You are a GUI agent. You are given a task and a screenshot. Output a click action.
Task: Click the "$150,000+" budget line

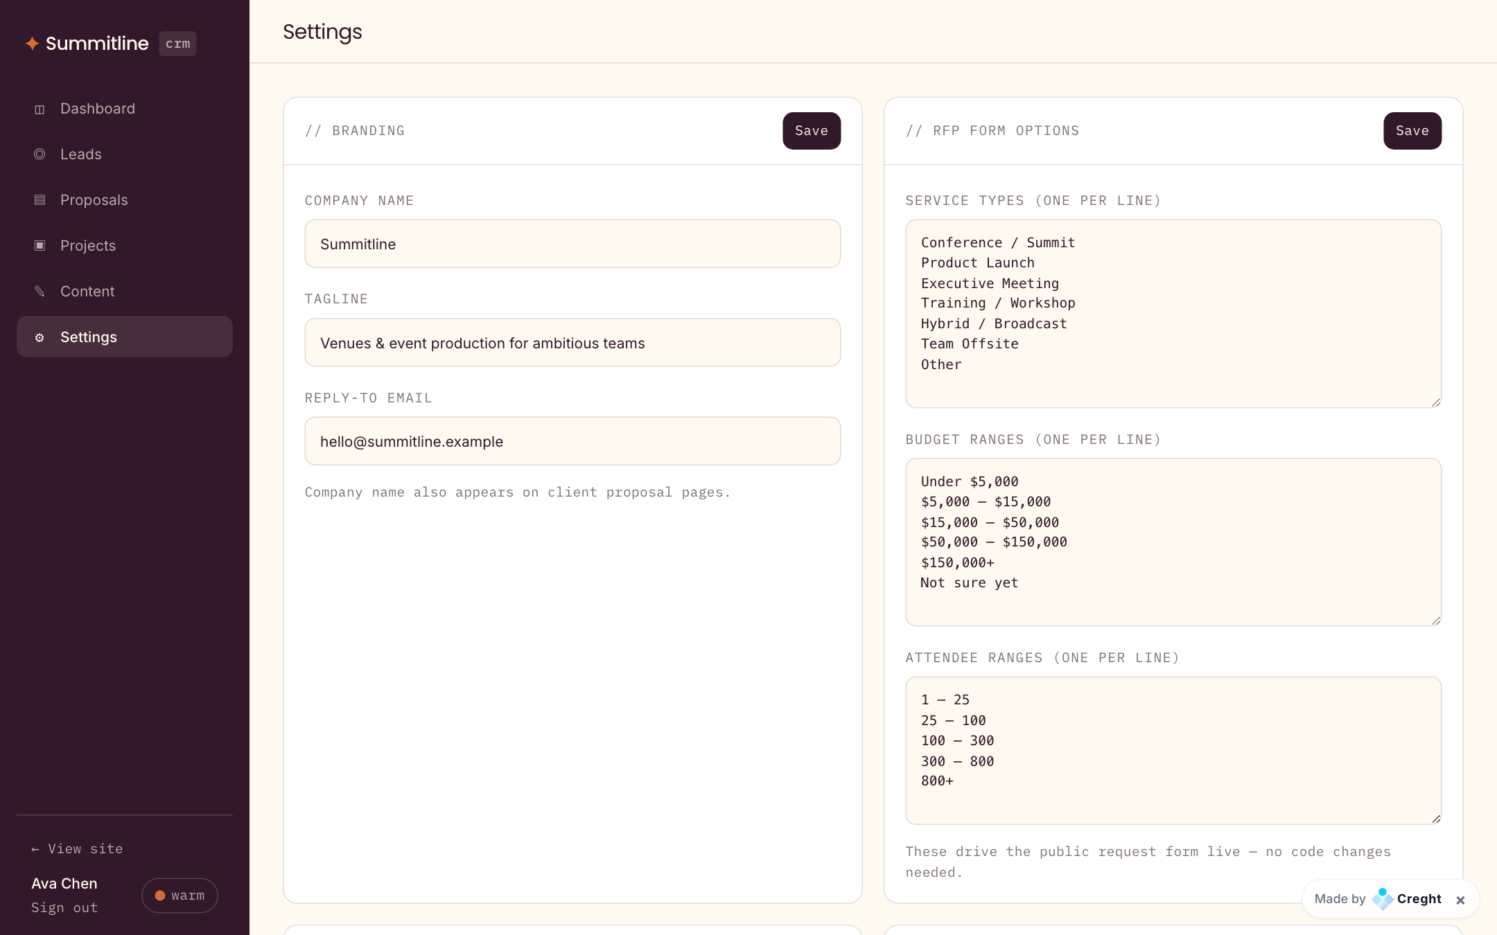pos(958,563)
